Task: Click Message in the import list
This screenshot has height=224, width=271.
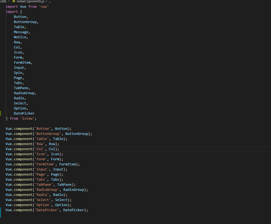Action: tap(21, 32)
